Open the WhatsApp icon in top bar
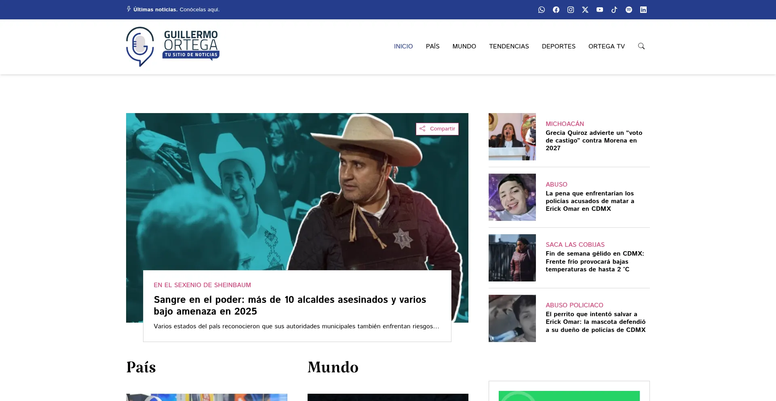This screenshot has height=401, width=776. coord(542,10)
